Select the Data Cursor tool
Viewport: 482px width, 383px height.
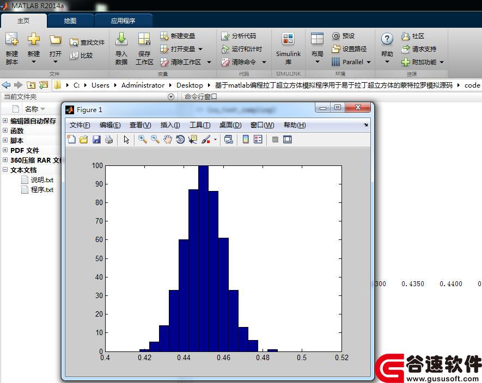[193, 139]
